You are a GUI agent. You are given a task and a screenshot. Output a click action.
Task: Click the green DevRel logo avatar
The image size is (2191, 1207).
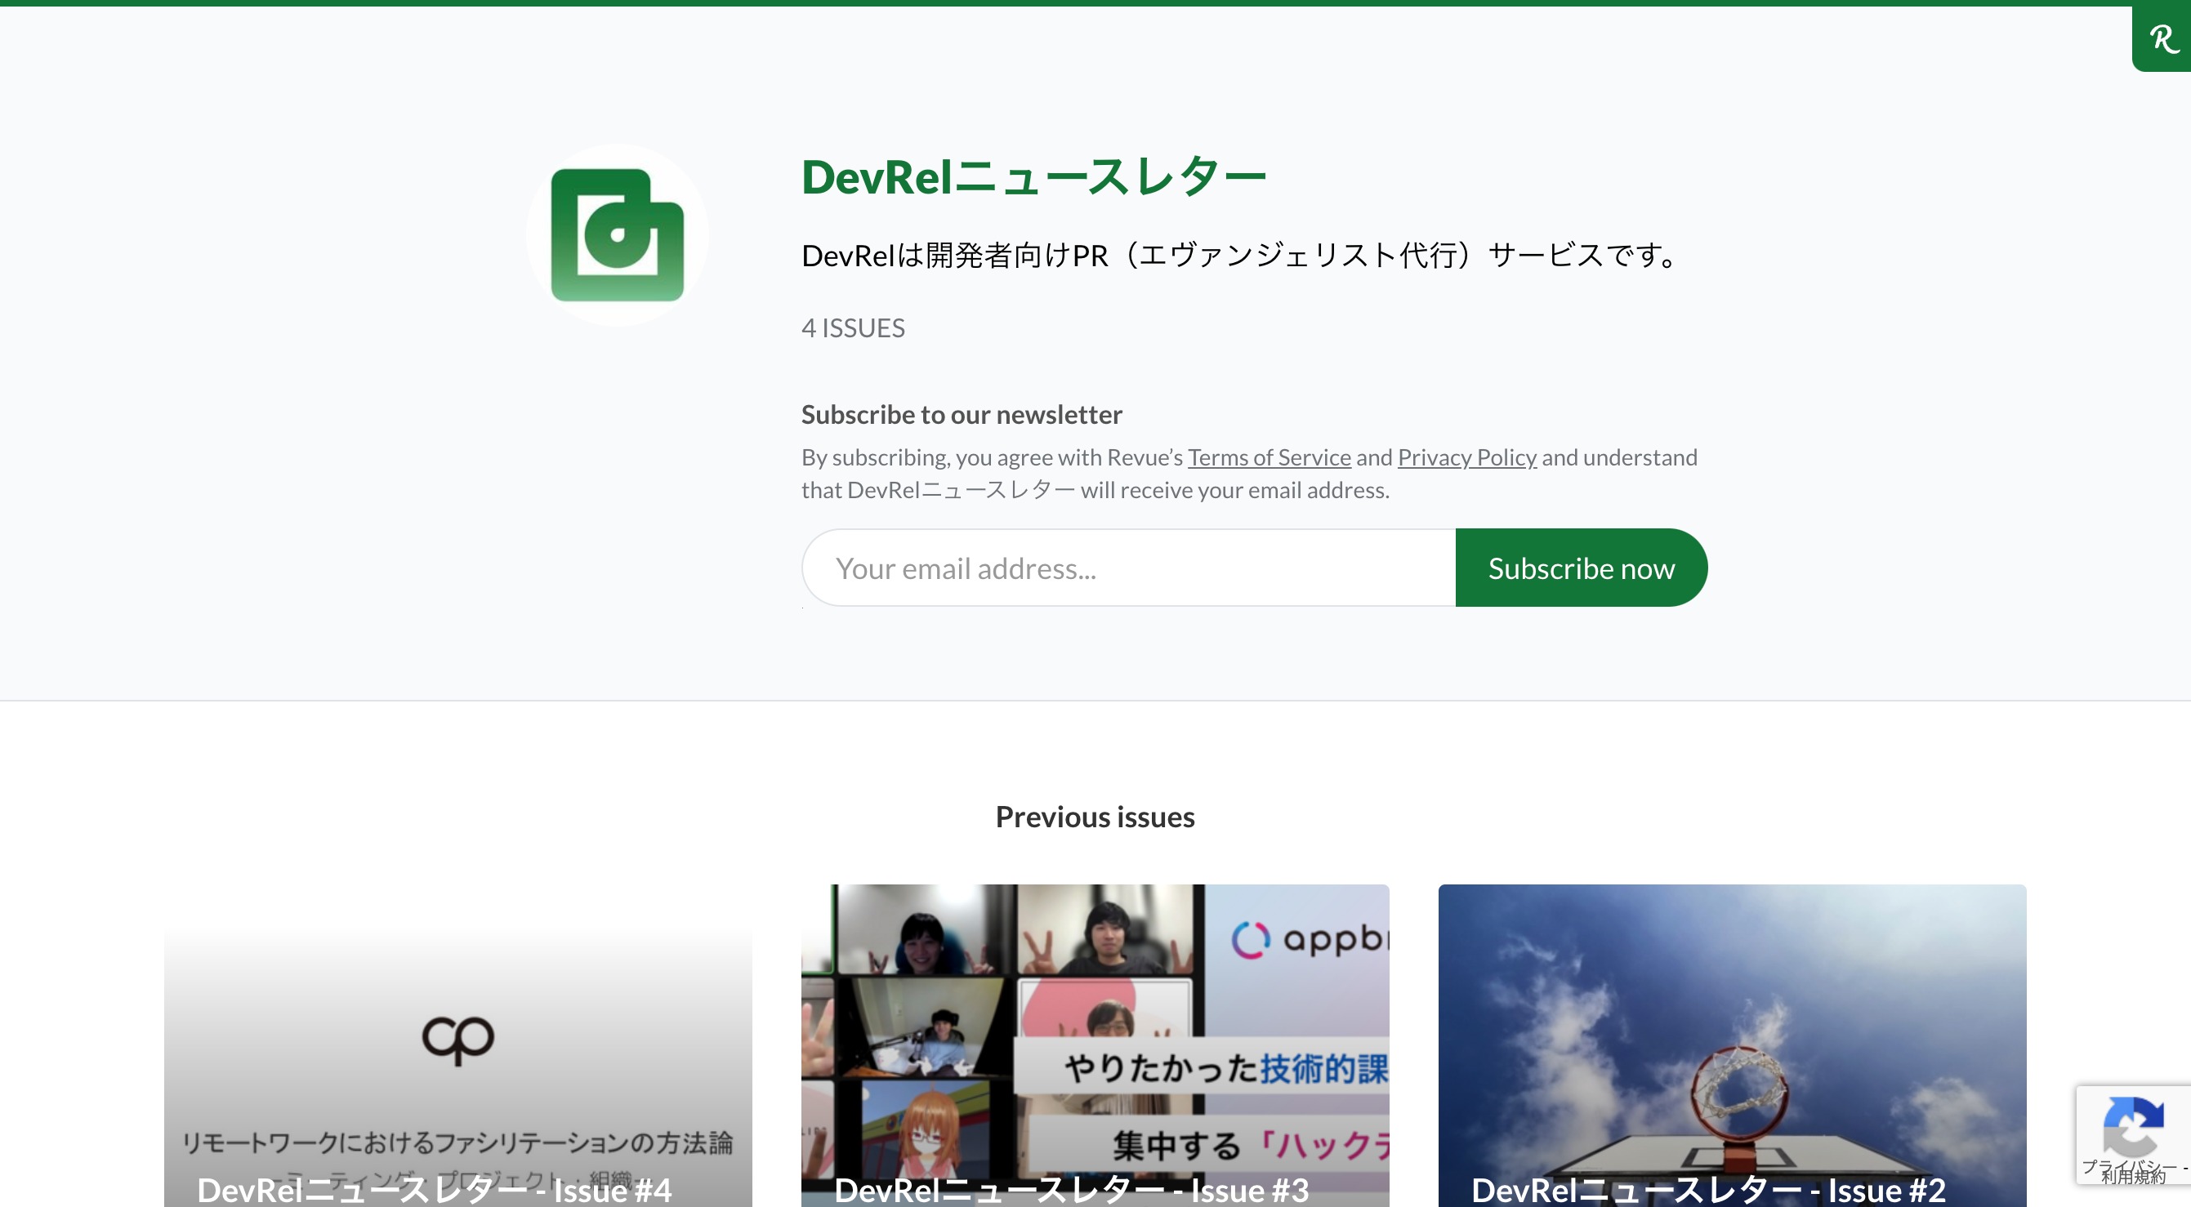pos(617,235)
